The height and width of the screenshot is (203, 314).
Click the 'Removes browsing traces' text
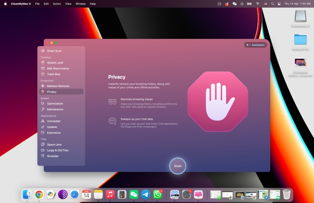coord(136,99)
